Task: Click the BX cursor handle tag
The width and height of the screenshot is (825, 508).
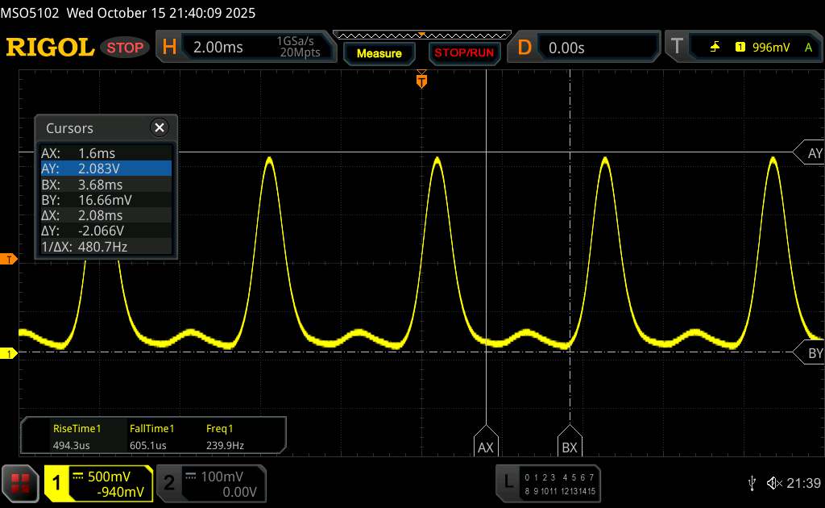Action: 570,447
